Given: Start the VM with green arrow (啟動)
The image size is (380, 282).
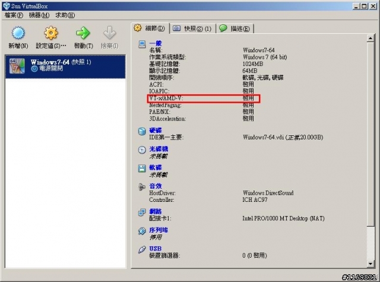Looking at the screenshot, I should pyautogui.click(x=83, y=33).
